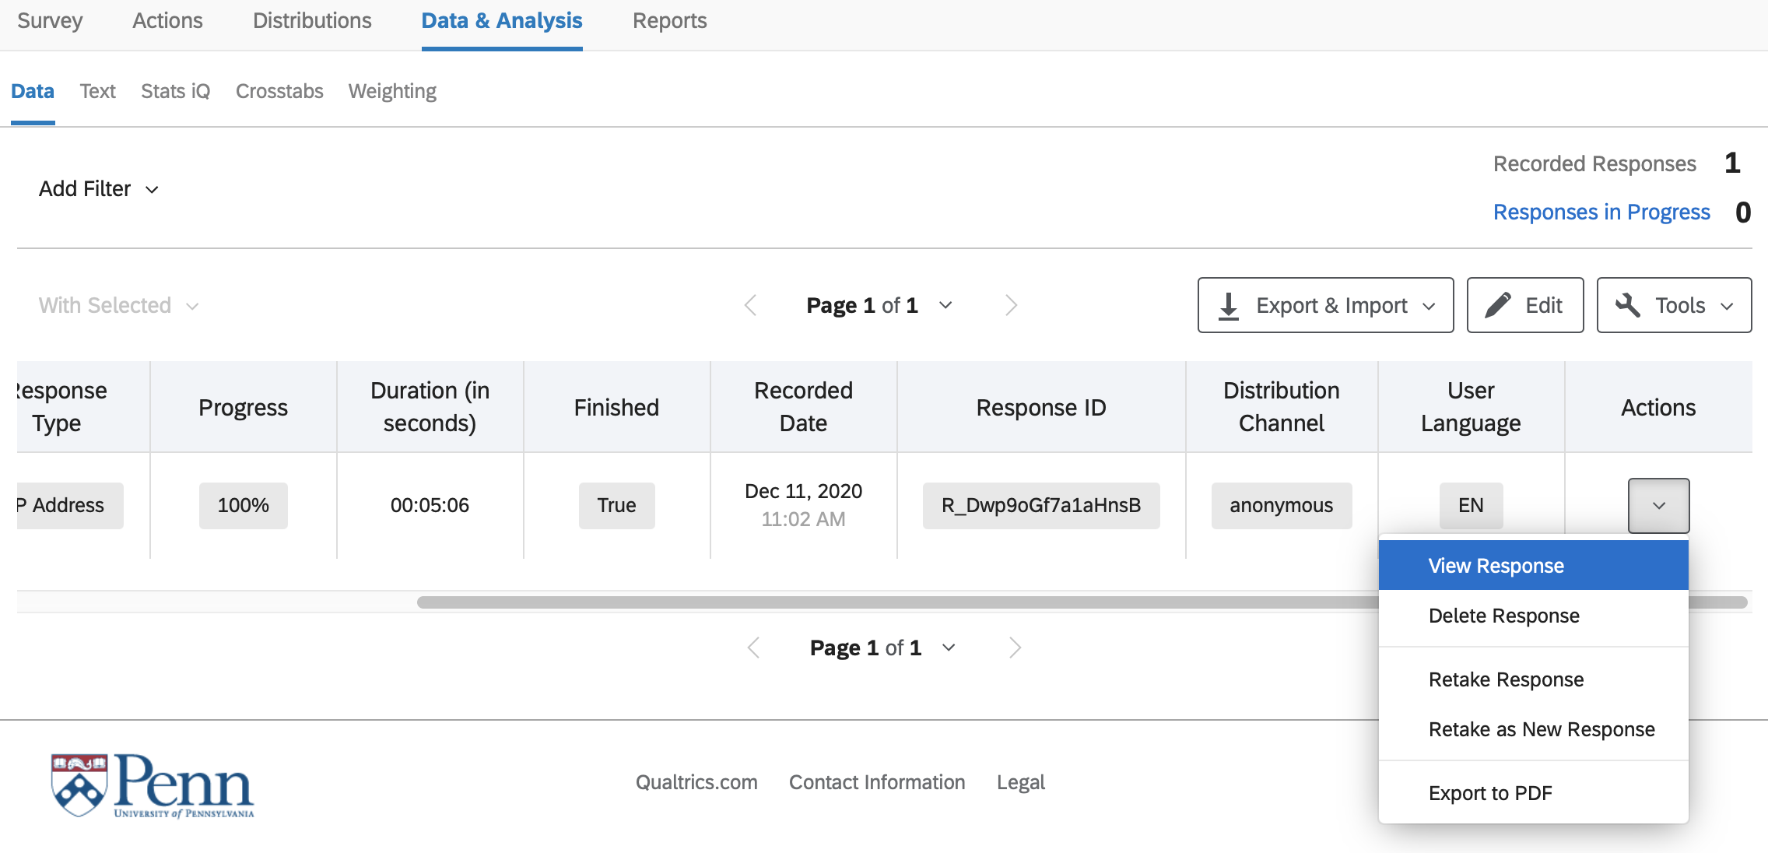This screenshot has height=853, width=1768.
Task: Go to previous page using top left arrow
Action: click(x=750, y=305)
